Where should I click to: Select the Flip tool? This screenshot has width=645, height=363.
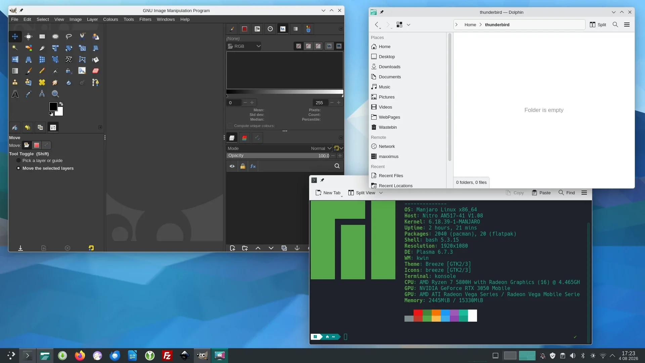tap(15, 59)
